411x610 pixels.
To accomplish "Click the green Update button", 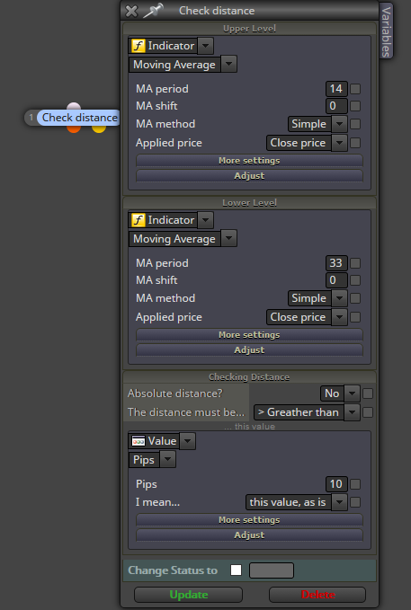I will pos(189,595).
